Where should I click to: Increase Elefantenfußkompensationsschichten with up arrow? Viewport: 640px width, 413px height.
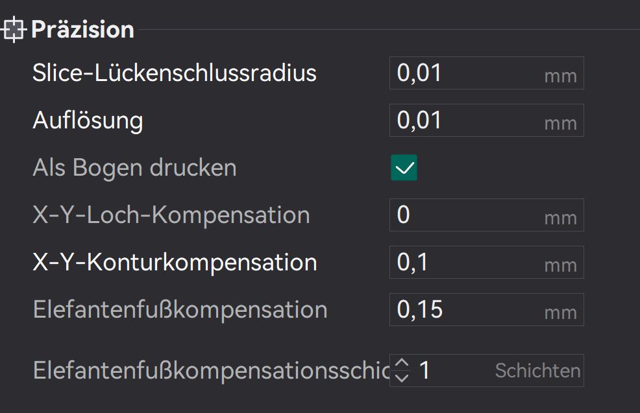(402, 364)
